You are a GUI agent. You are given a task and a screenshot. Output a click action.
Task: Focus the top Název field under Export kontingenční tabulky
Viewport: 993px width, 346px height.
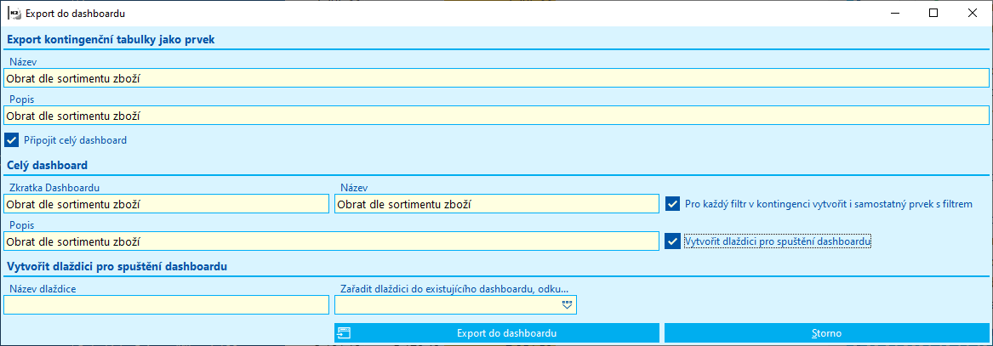pyautogui.click(x=496, y=78)
